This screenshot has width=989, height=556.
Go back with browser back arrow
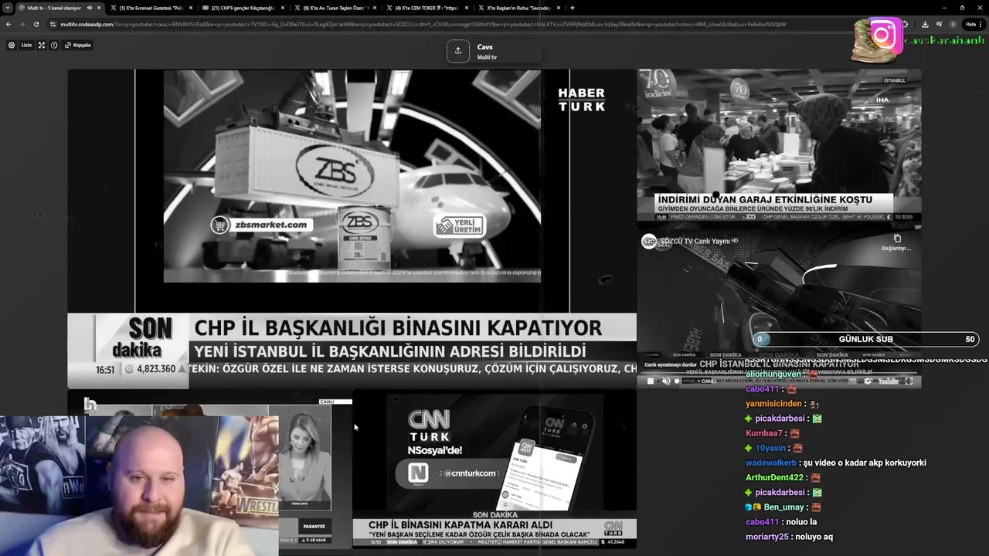[x=8, y=24]
